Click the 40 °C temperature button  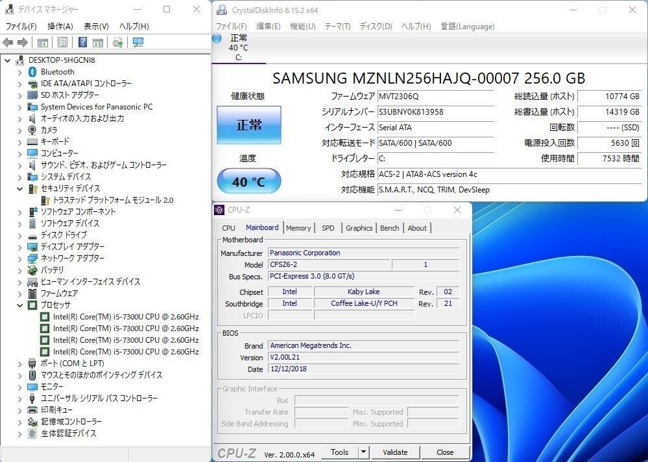[249, 181]
